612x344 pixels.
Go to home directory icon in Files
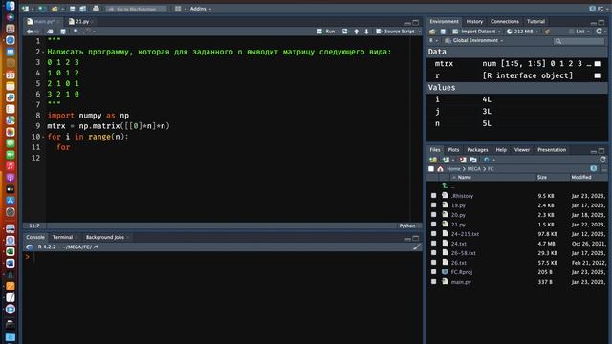click(x=440, y=169)
